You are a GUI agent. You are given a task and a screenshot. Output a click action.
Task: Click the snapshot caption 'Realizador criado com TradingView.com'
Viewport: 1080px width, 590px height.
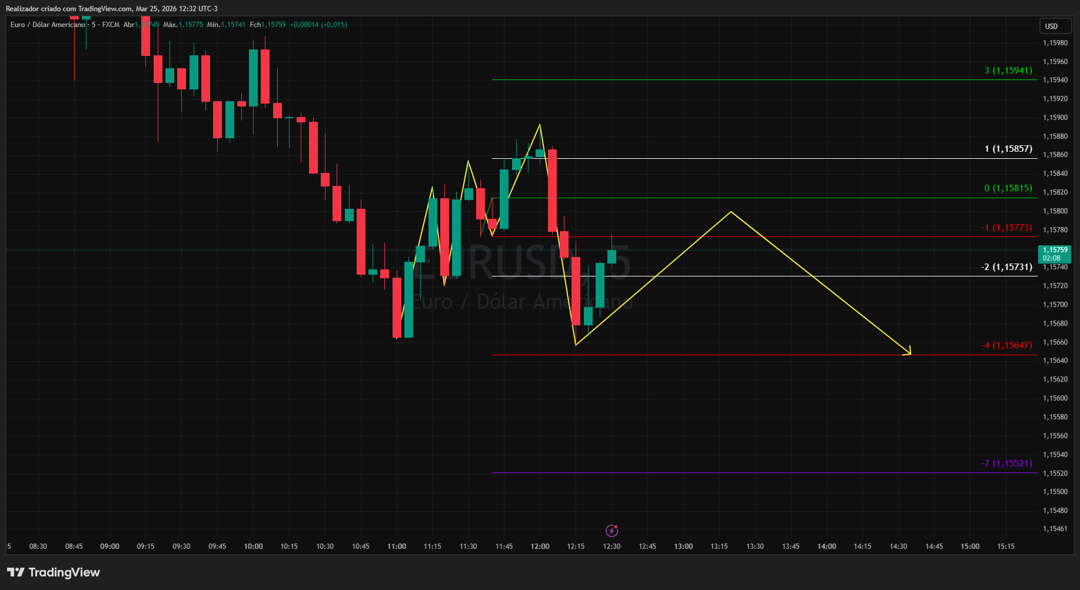[x=69, y=9]
